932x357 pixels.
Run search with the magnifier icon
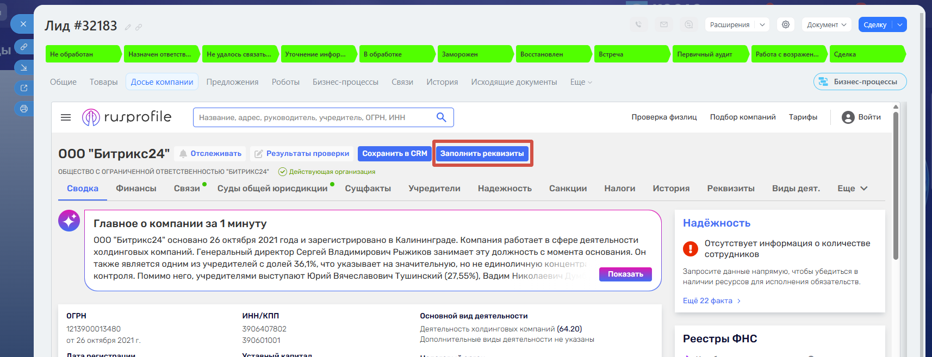pyautogui.click(x=442, y=117)
